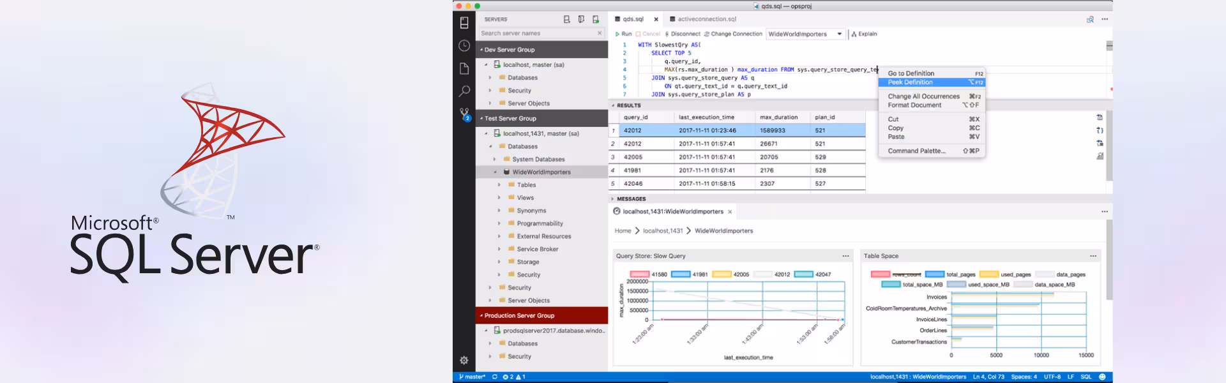Select Peek Definition in context menu
1226x383 pixels.
click(932, 82)
